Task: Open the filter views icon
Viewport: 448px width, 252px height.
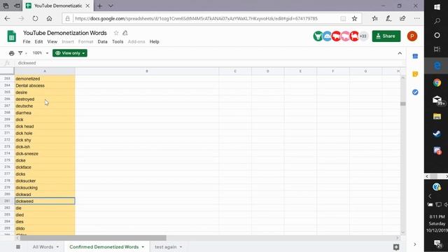Action: (x=20, y=53)
